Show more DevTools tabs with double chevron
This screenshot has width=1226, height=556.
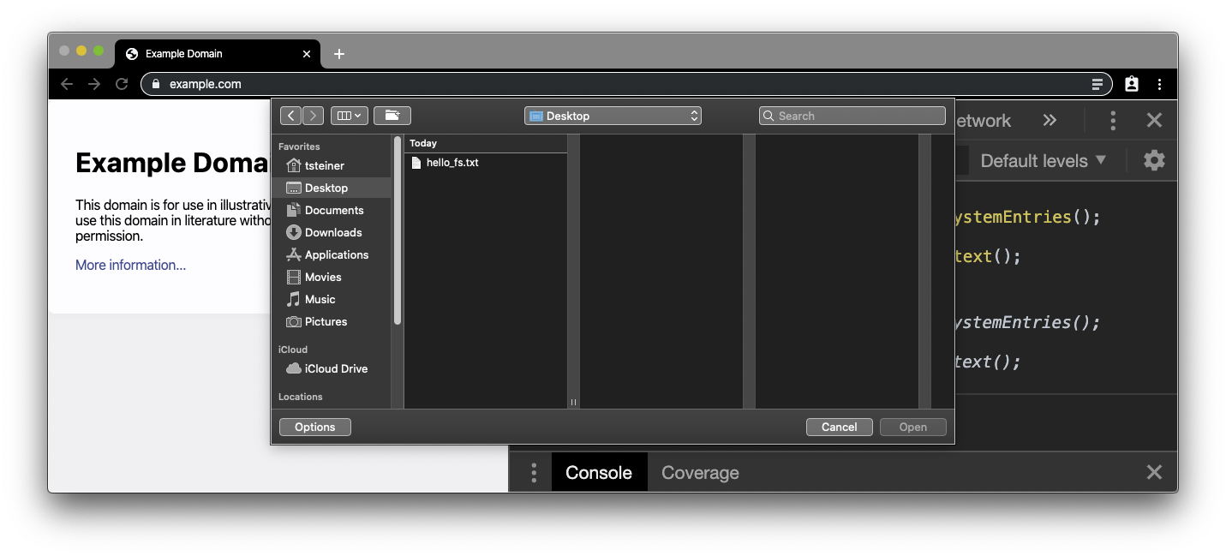pyautogui.click(x=1050, y=121)
